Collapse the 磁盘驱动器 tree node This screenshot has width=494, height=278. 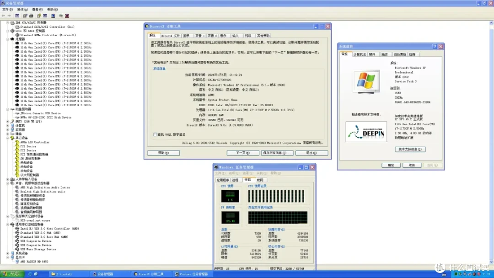pyautogui.click(x=8, y=109)
